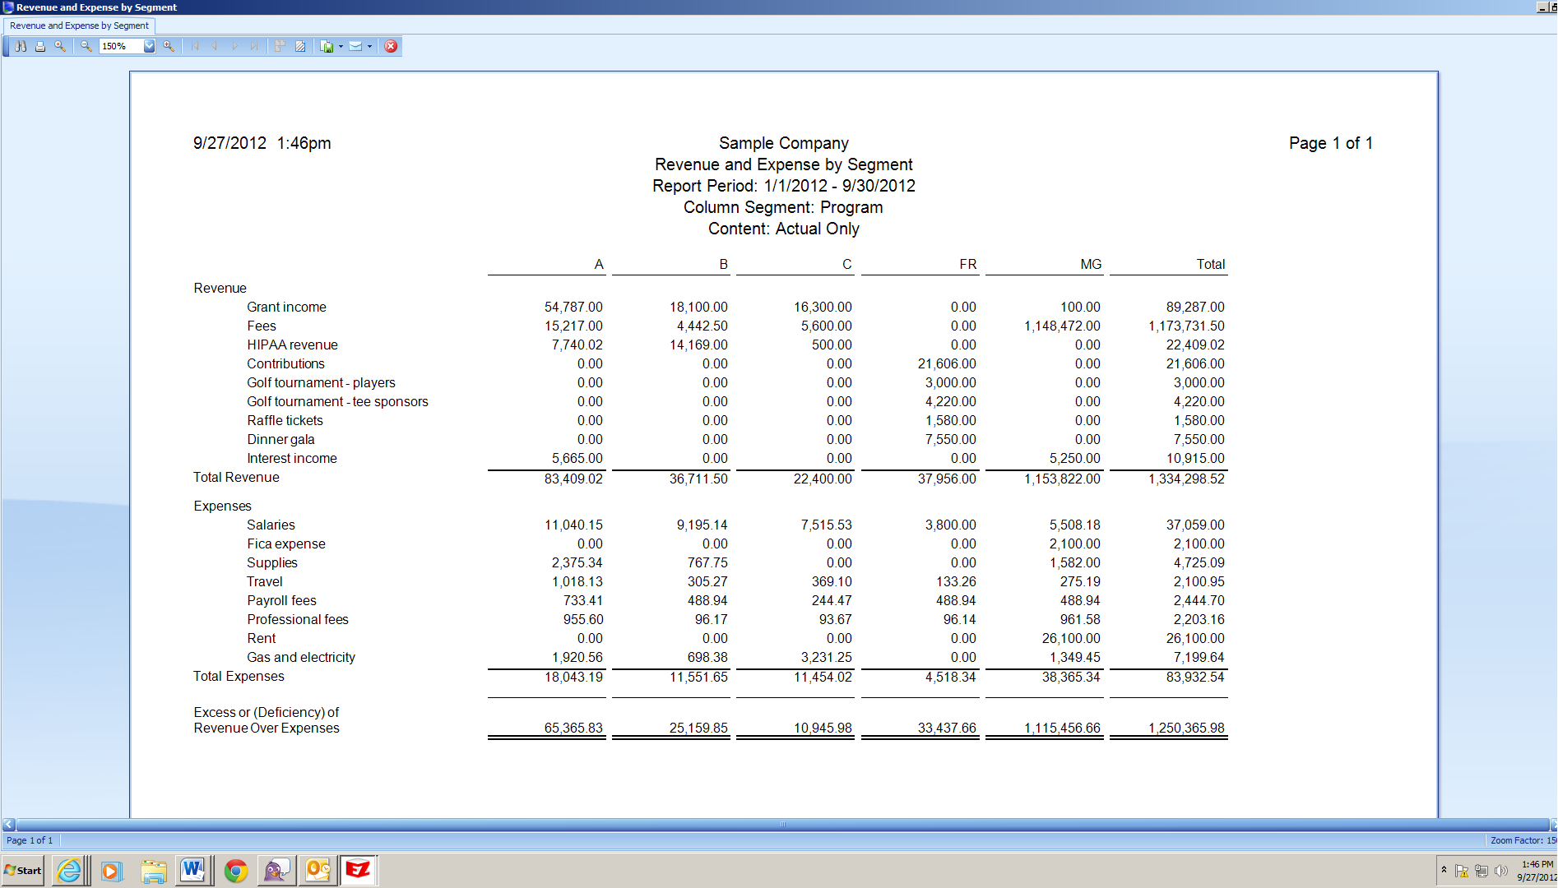Go to the first page of the report

pyautogui.click(x=195, y=46)
